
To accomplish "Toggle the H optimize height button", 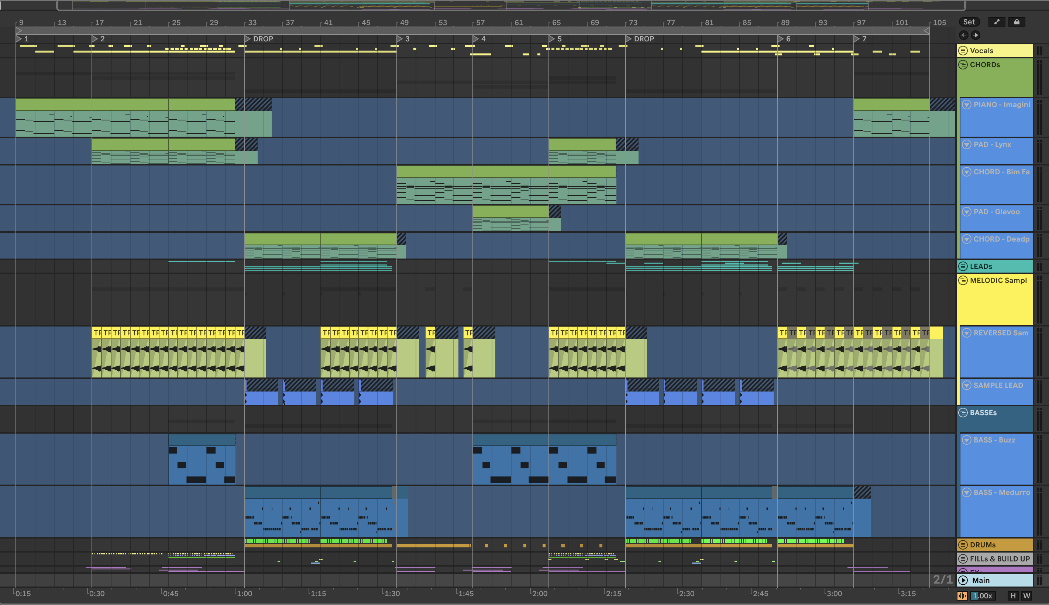I will click(x=1013, y=595).
